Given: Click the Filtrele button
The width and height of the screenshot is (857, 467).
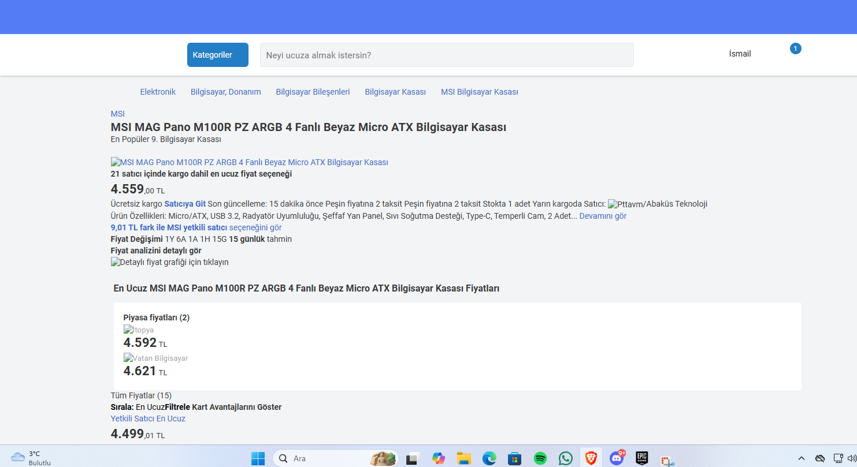Looking at the screenshot, I should [x=177, y=407].
